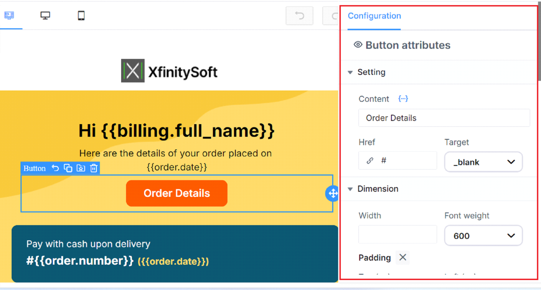Remove Padding using the X button
The height and width of the screenshot is (290, 541).
402,257
